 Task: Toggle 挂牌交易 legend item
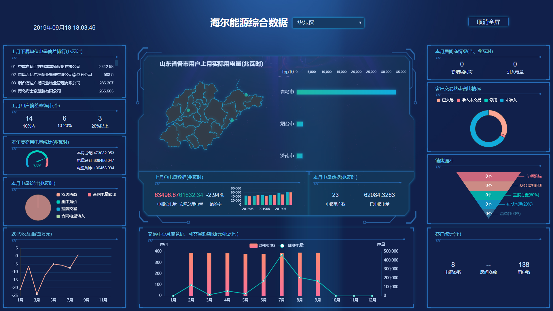click(x=67, y=209)
